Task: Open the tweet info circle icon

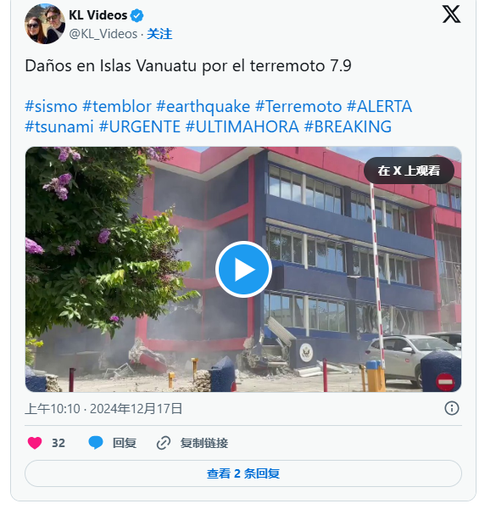Action: pos(452,408)
